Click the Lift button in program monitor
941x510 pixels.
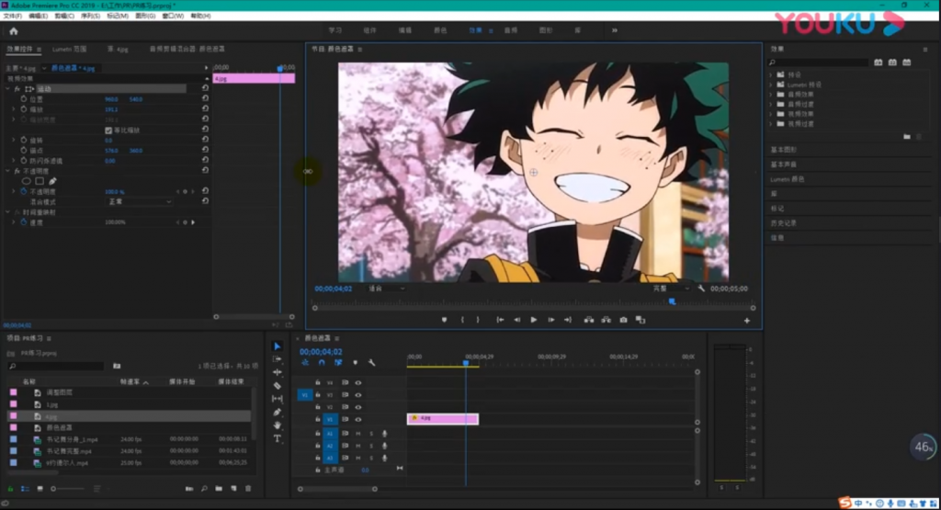(589, 320)
